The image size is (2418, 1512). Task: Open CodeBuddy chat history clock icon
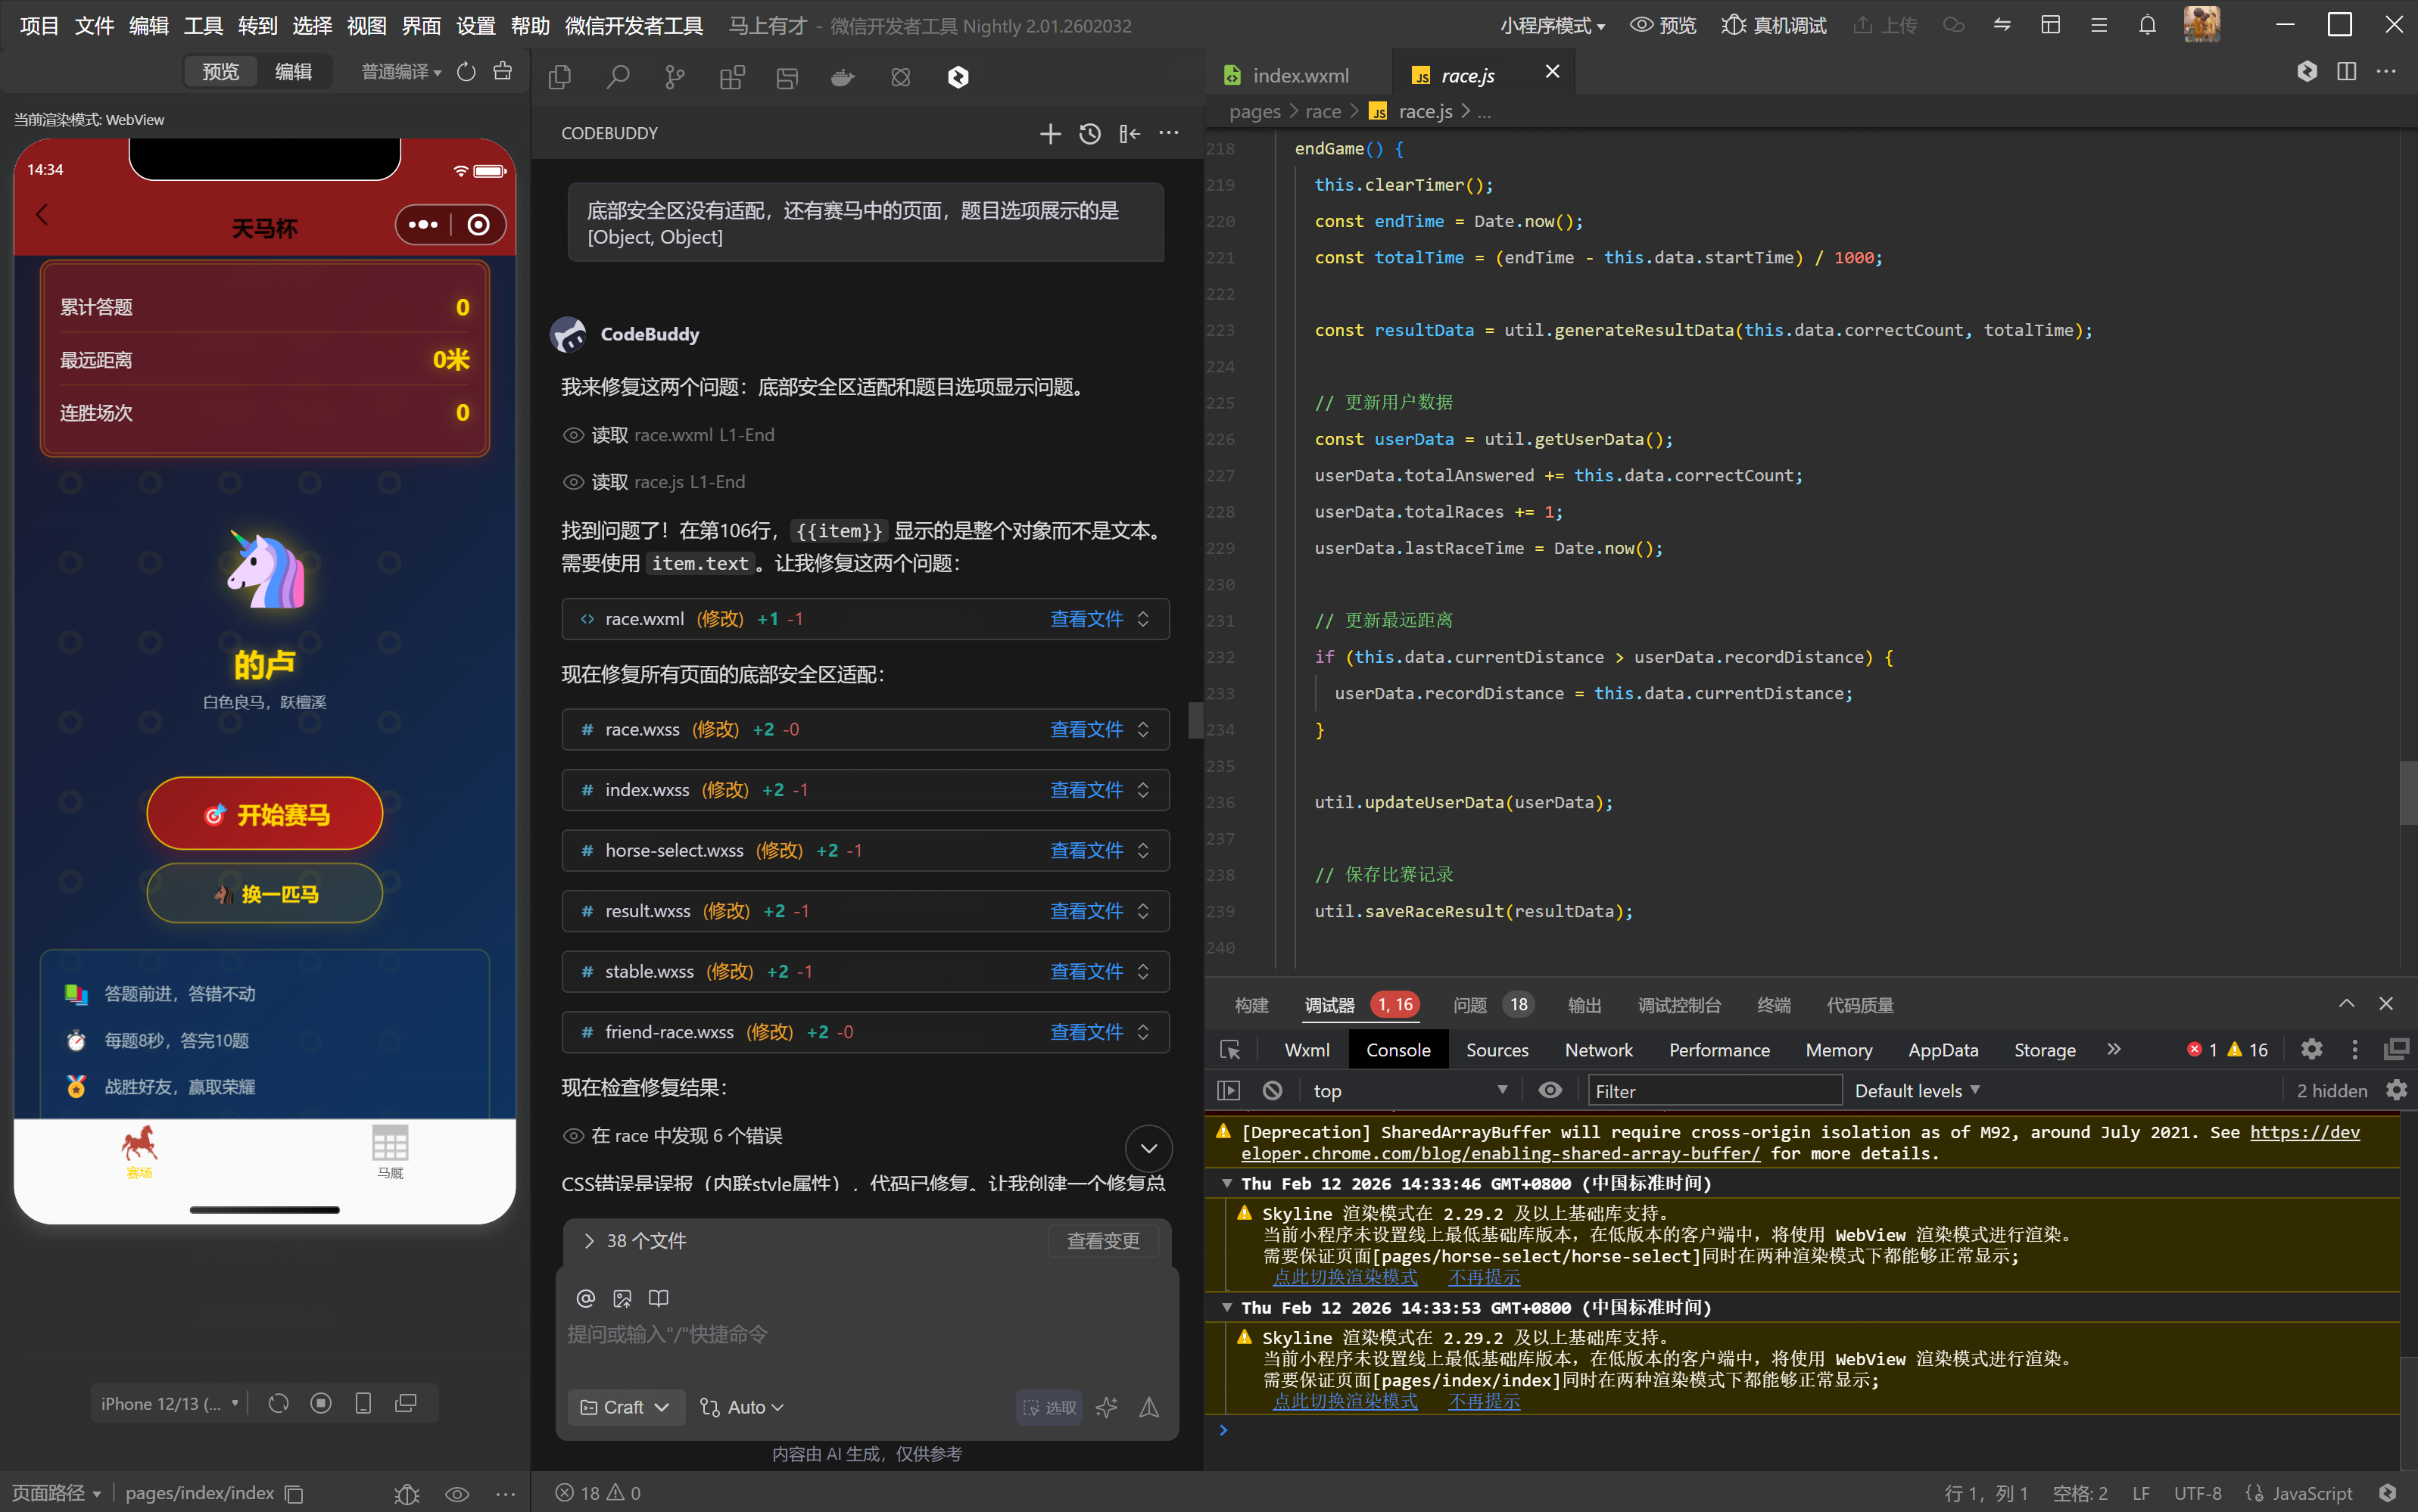[x=1089, y=133]
